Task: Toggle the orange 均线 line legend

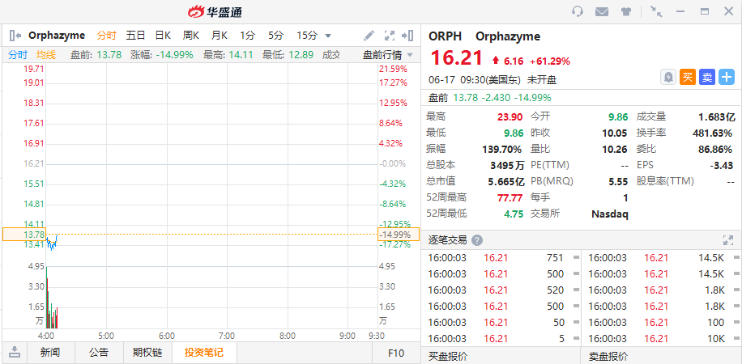Action: pos(46,55)
